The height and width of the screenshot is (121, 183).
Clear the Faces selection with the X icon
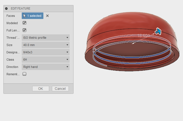(47, 16)
